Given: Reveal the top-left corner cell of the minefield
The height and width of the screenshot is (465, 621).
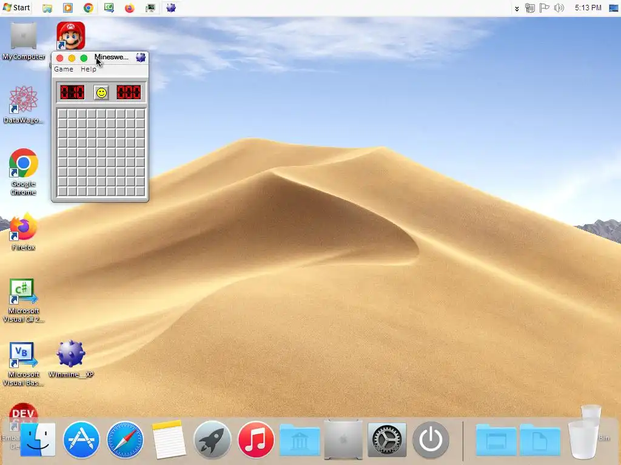Looking at the screenshot, I should pyautogui.click(x=62, y=114).
